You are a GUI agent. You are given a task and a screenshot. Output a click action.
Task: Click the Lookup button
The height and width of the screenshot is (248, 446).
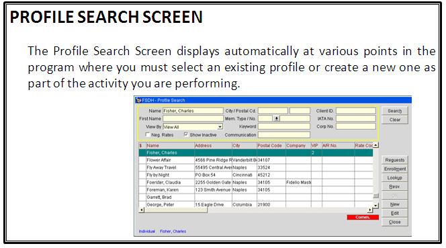[x=394, y=177]
